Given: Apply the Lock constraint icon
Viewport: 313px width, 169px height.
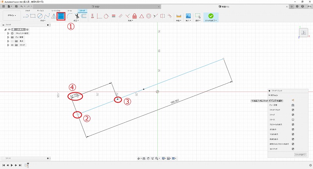Looking at the screenshot, I should (134, 16).
